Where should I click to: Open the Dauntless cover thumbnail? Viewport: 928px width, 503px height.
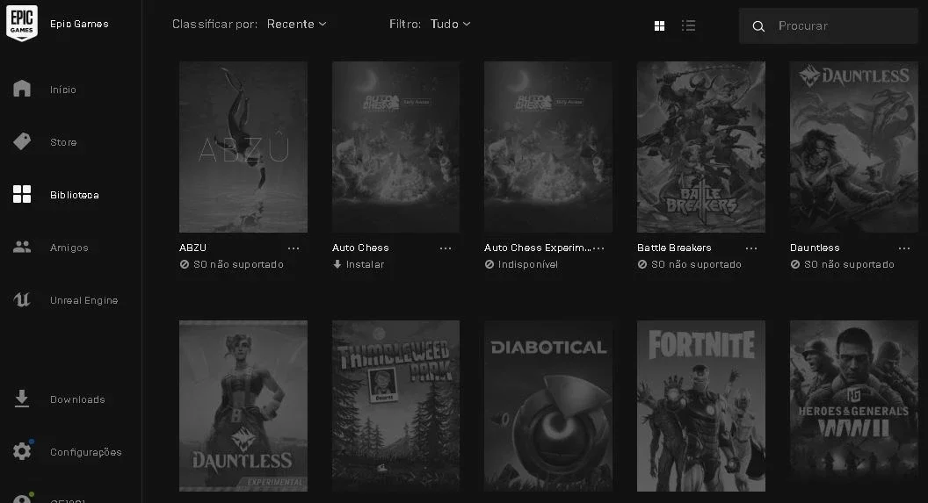(854, 147)
